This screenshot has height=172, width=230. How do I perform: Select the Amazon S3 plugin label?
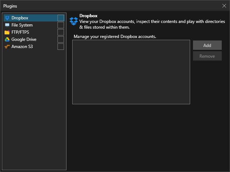[x=22, y=47]
